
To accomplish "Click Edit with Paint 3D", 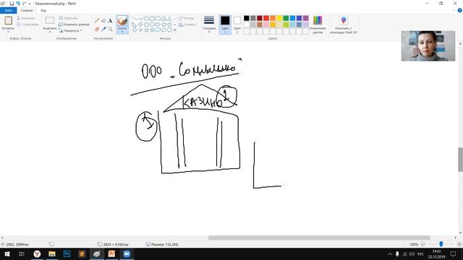I will pyautogui.click(x=344, y=25).
